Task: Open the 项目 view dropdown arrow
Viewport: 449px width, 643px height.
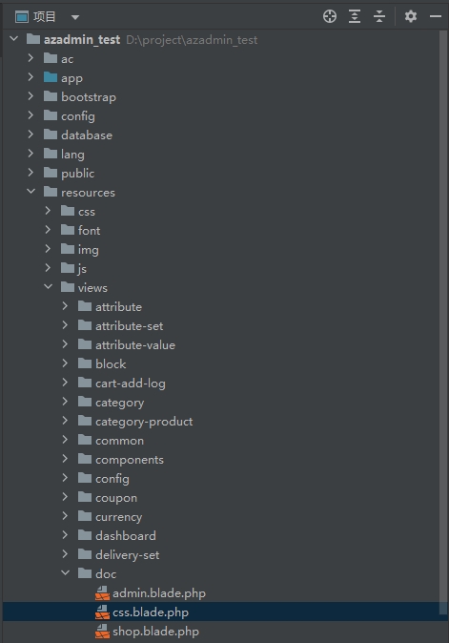Action: click(x=75, y=17)
